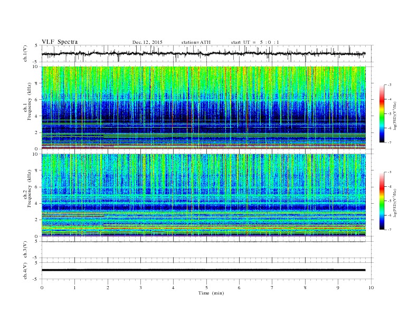This screenshot has height=323, width=418.
Task: Click the ch.1 PSD color bar
Action: tap(382, 113)
